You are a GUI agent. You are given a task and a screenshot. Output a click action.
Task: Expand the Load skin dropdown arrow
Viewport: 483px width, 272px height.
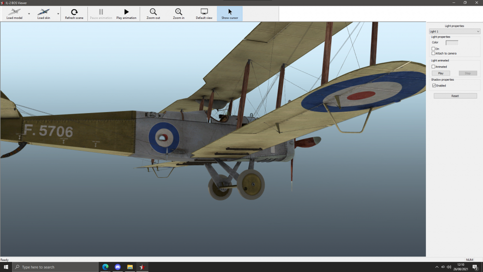click(x=58, y=14)
